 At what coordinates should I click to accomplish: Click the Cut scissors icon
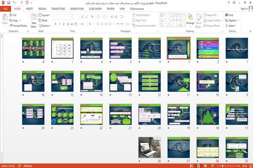11,15
